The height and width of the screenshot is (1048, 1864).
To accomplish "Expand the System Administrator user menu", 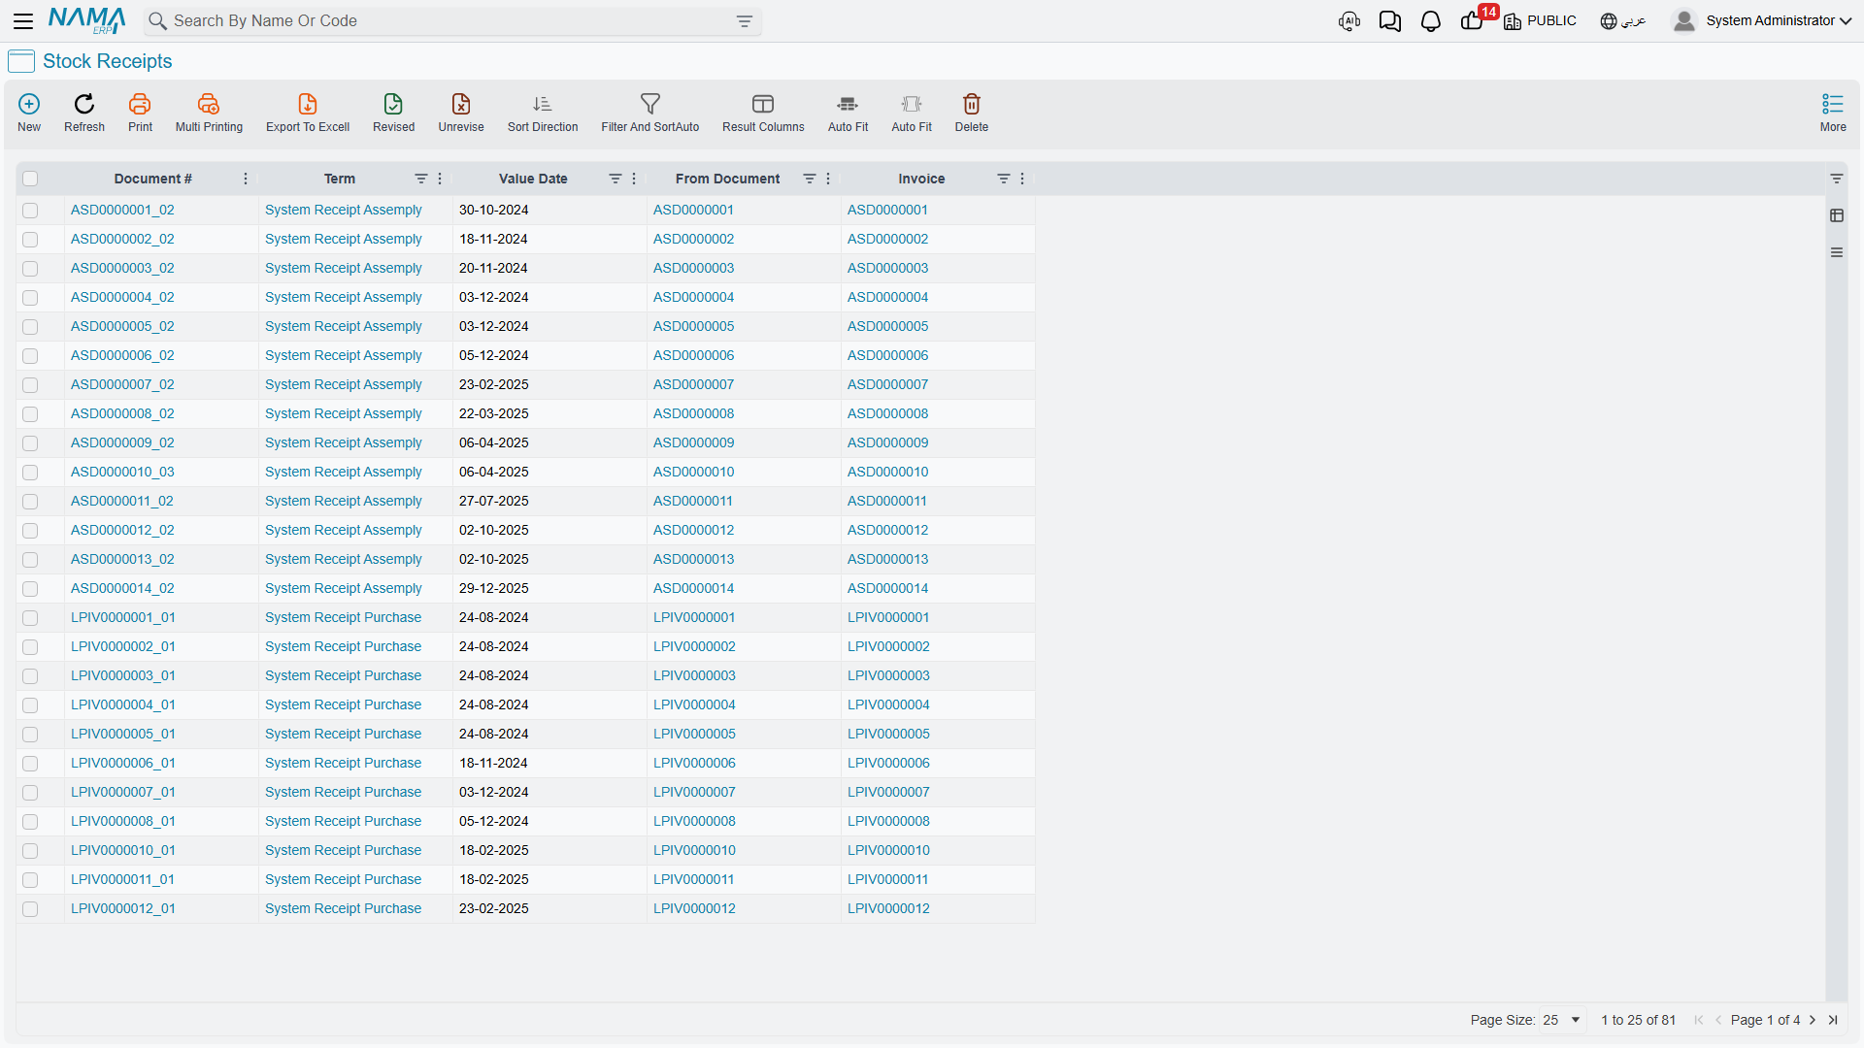I will (1761, 21).
